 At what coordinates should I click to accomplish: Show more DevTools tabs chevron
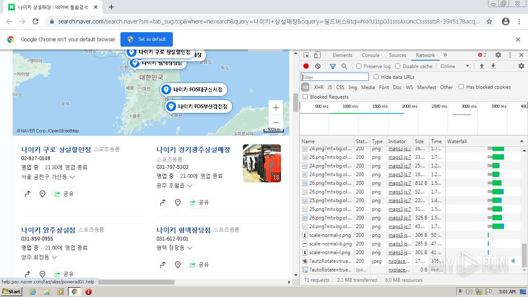pos(445,55)
